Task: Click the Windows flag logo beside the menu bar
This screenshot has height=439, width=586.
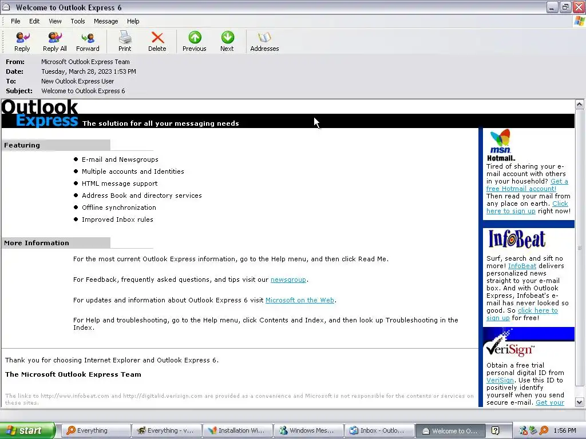Action: point(580,21)
